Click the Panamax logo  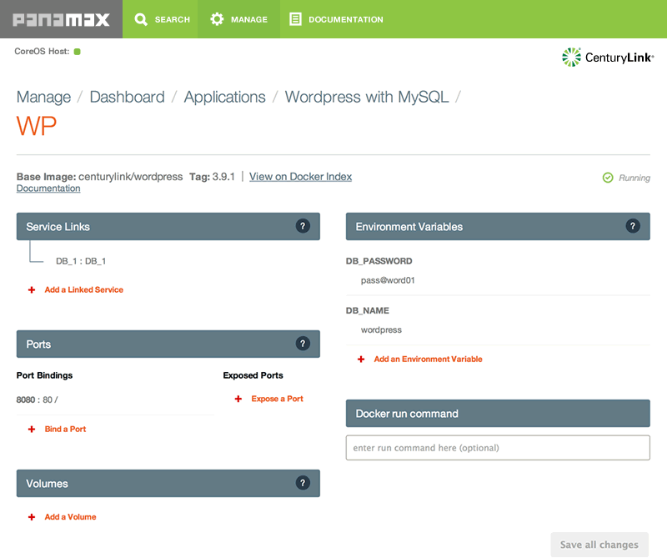tap(61, 19)
